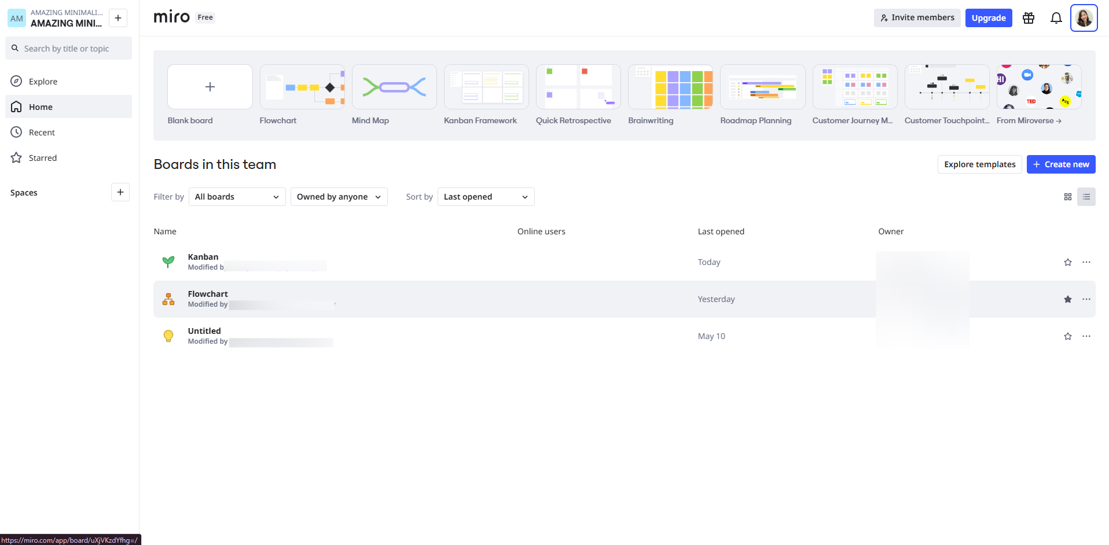The image size is (1109, 545).
Task: Click the miro logo
Action: point(171,17)
